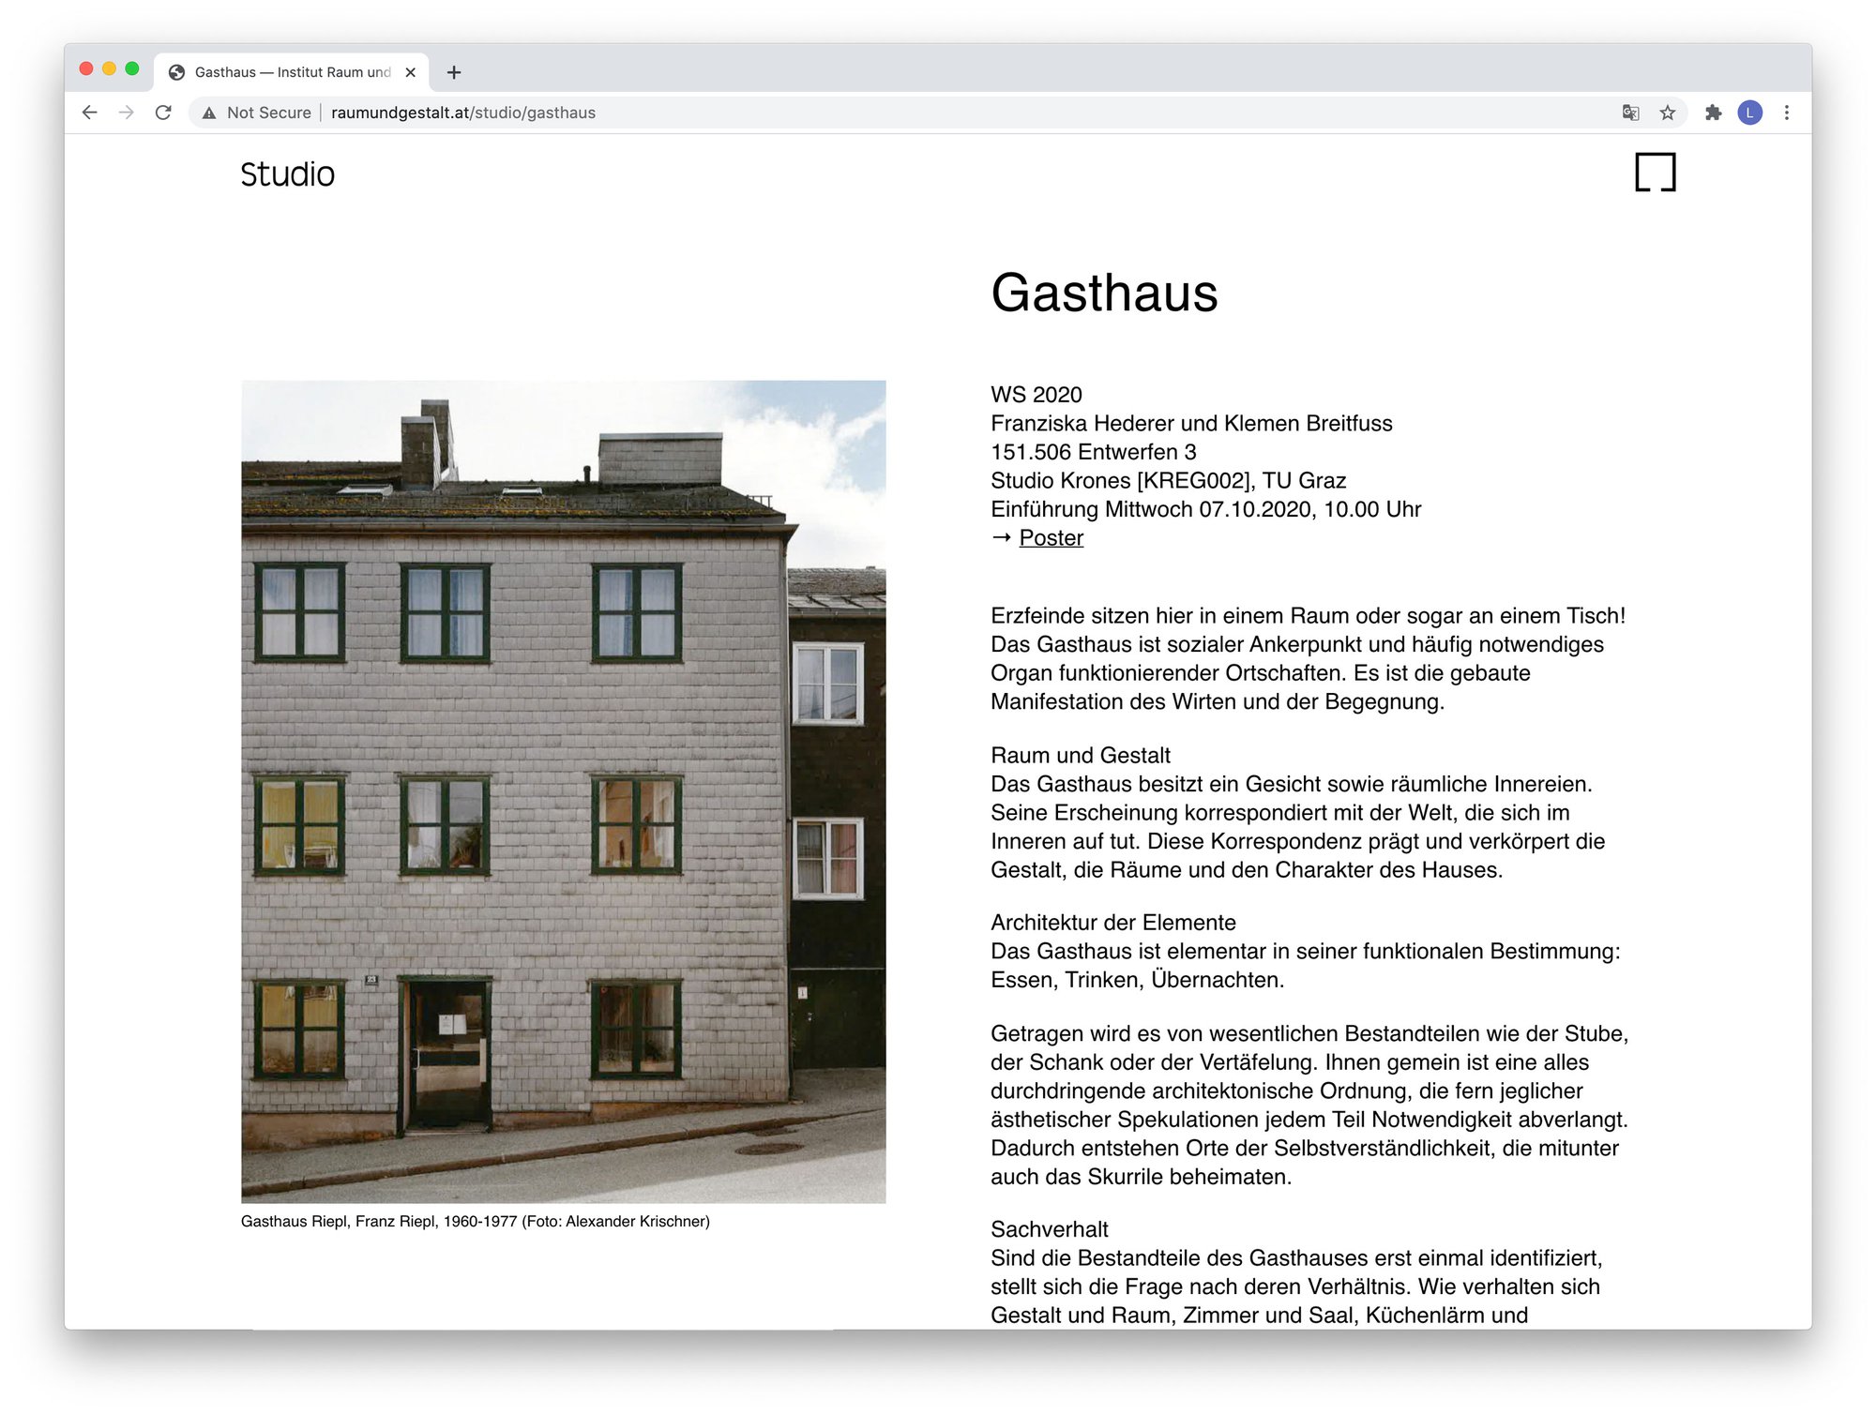
Task: Click the 'Sachverhalt' subheading
Action: pyautogui.click(x=1049, y=1229)
